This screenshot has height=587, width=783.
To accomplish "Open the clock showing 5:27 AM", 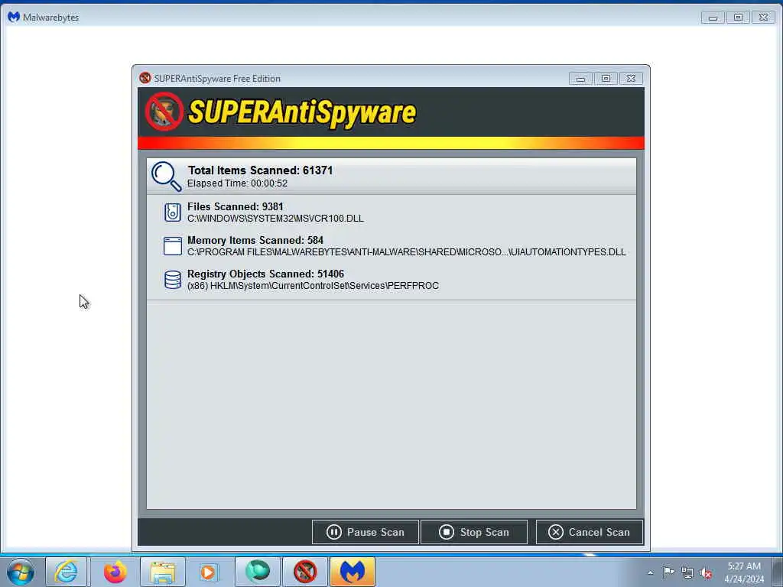I will click(744, 572).
